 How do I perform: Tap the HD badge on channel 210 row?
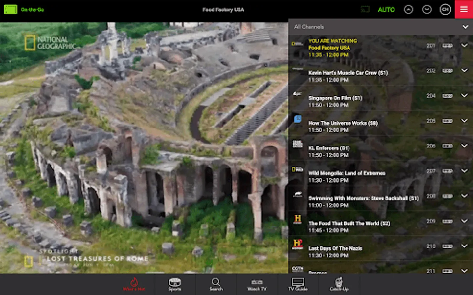click(x=447, y=246)
